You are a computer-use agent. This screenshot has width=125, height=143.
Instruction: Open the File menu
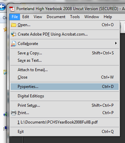pyautogui.click(x=15, y=17)
